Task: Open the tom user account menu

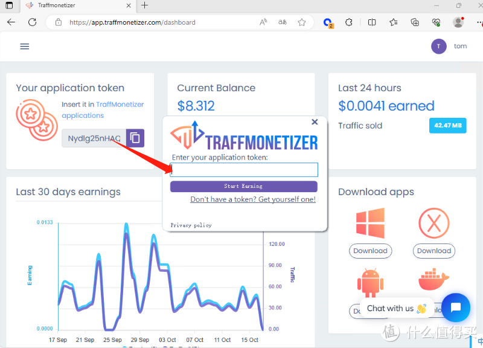Action: pyautogui.click(x=449, y=47)
